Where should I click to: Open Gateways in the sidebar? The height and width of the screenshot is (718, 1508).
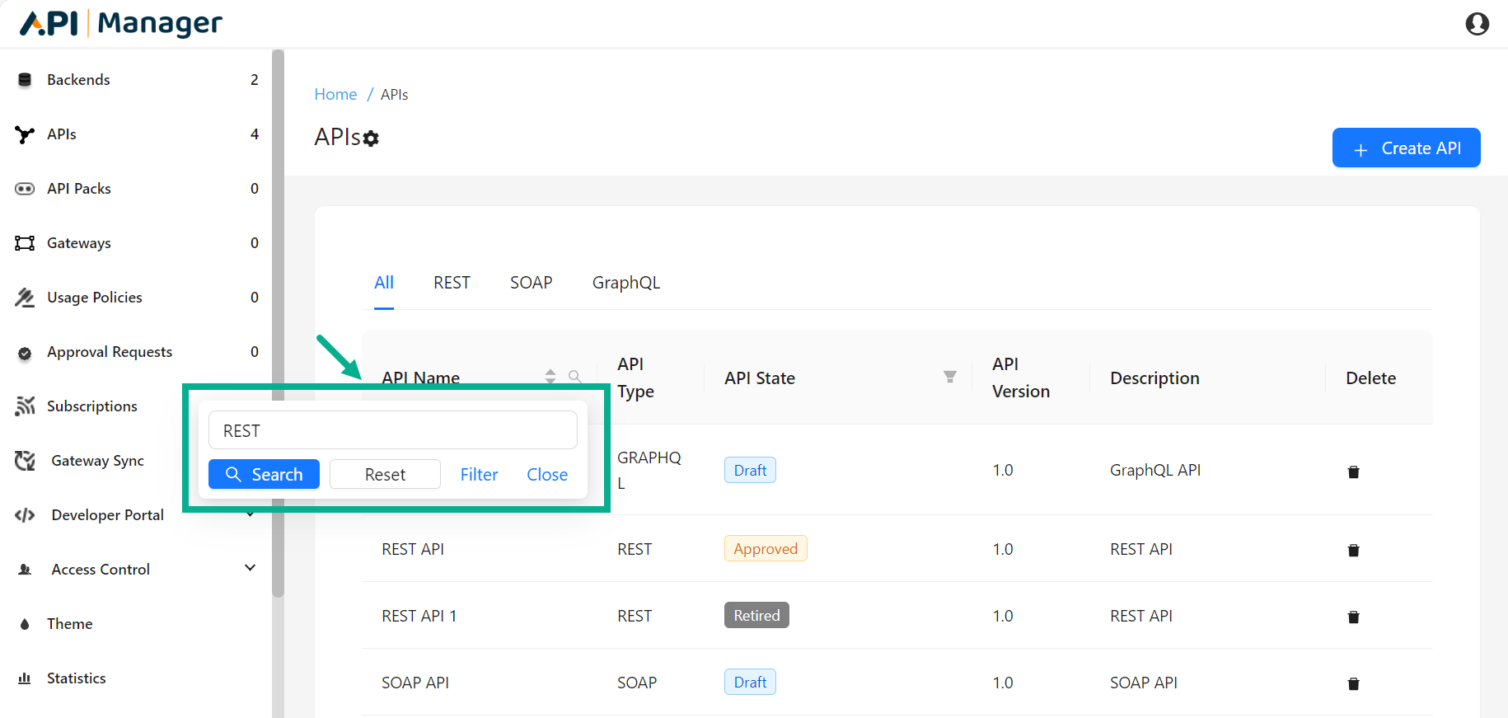(x=78, y=243)
